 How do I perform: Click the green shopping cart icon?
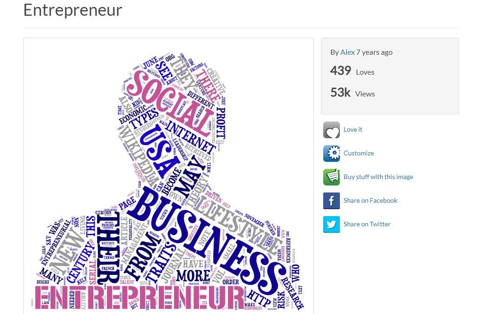pyautogui.click(x=332, y=177)
